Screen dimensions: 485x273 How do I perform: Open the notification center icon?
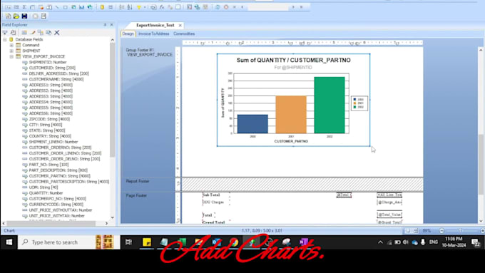476,242
